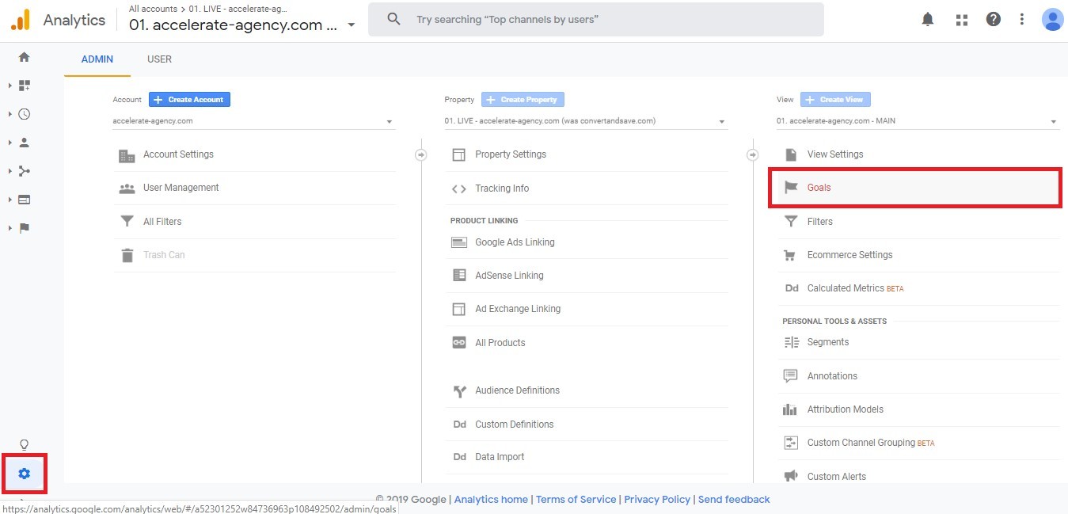The image size is (1068, 514).
Task: Open the Home sidebar icon
Action: [24, 57]
